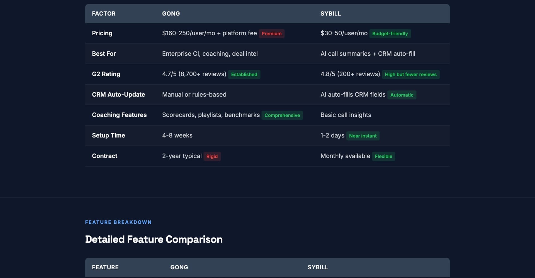535x278 pixels.
Task: Select "AI call summaries + CRM auto-fill" cell
Action: (368, 53)
